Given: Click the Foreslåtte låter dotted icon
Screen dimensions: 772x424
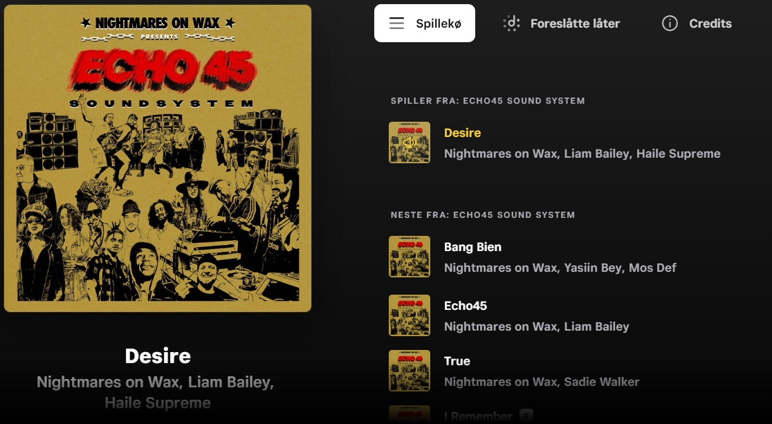Looking at the screenshot, I should 511,23.
